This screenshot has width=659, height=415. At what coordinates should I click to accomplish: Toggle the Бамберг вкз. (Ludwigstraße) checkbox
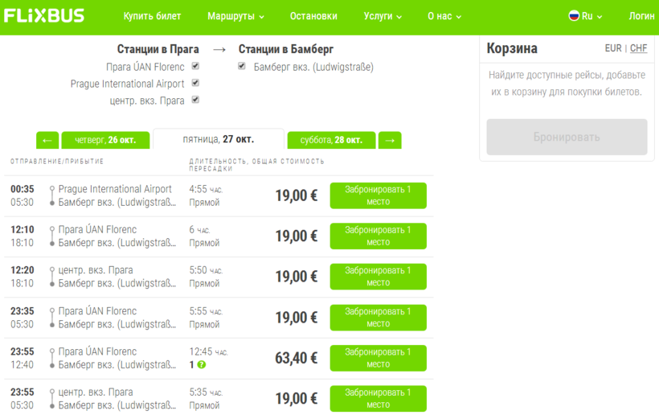(x=242, y=66)
